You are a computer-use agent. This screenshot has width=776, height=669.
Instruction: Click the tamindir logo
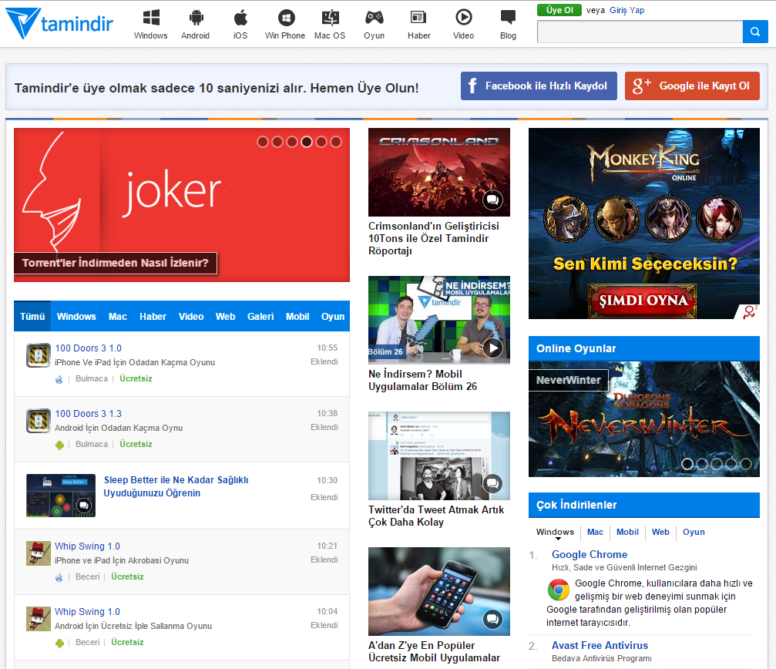coord(59,23)
